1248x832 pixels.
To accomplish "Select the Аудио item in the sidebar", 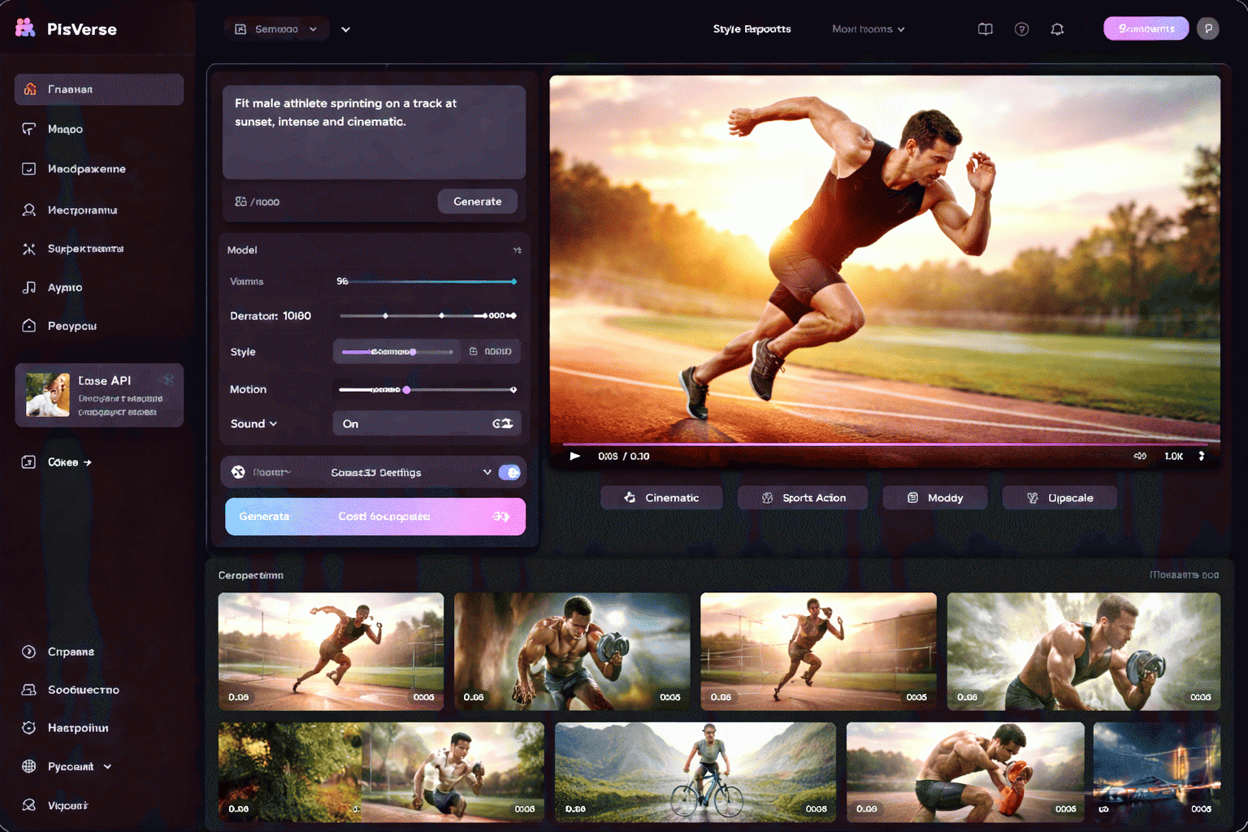I will click(65, 288).
